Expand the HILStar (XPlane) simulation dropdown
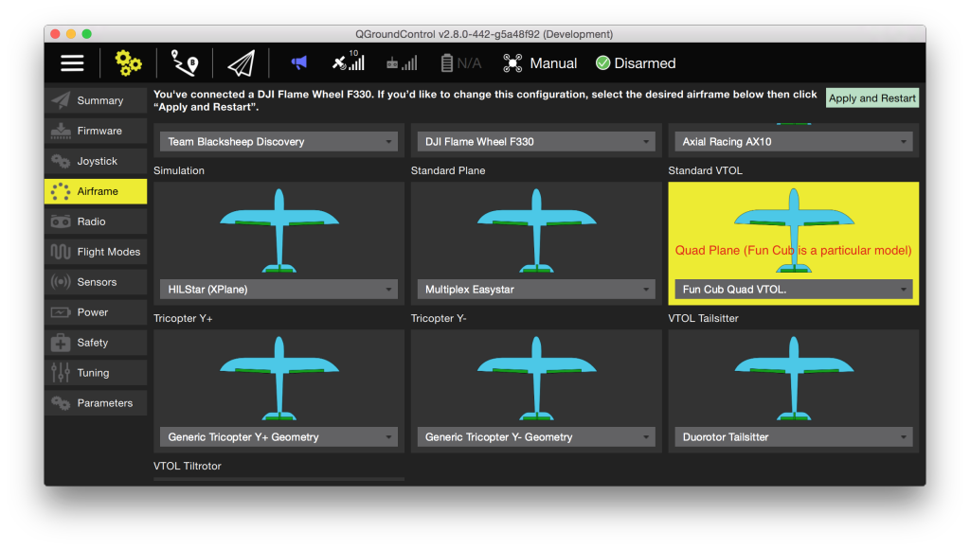970x549 pixels. click(278, 289)
